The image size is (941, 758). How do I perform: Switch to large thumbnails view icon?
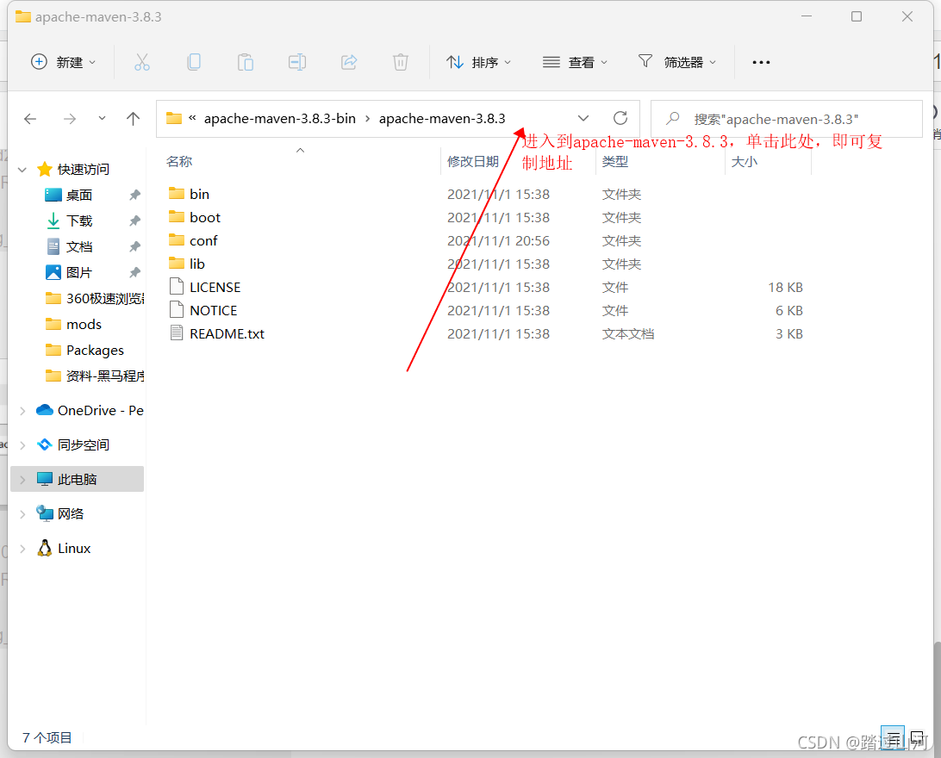(x=918, y=737)
